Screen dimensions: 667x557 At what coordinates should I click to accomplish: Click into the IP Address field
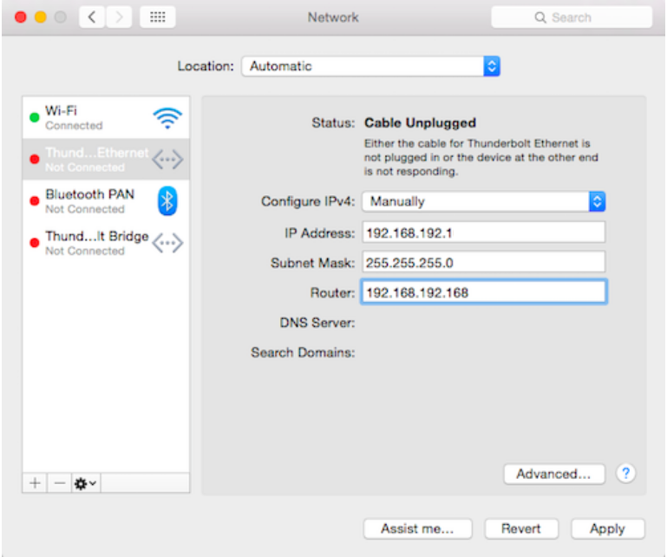point(483,233)
